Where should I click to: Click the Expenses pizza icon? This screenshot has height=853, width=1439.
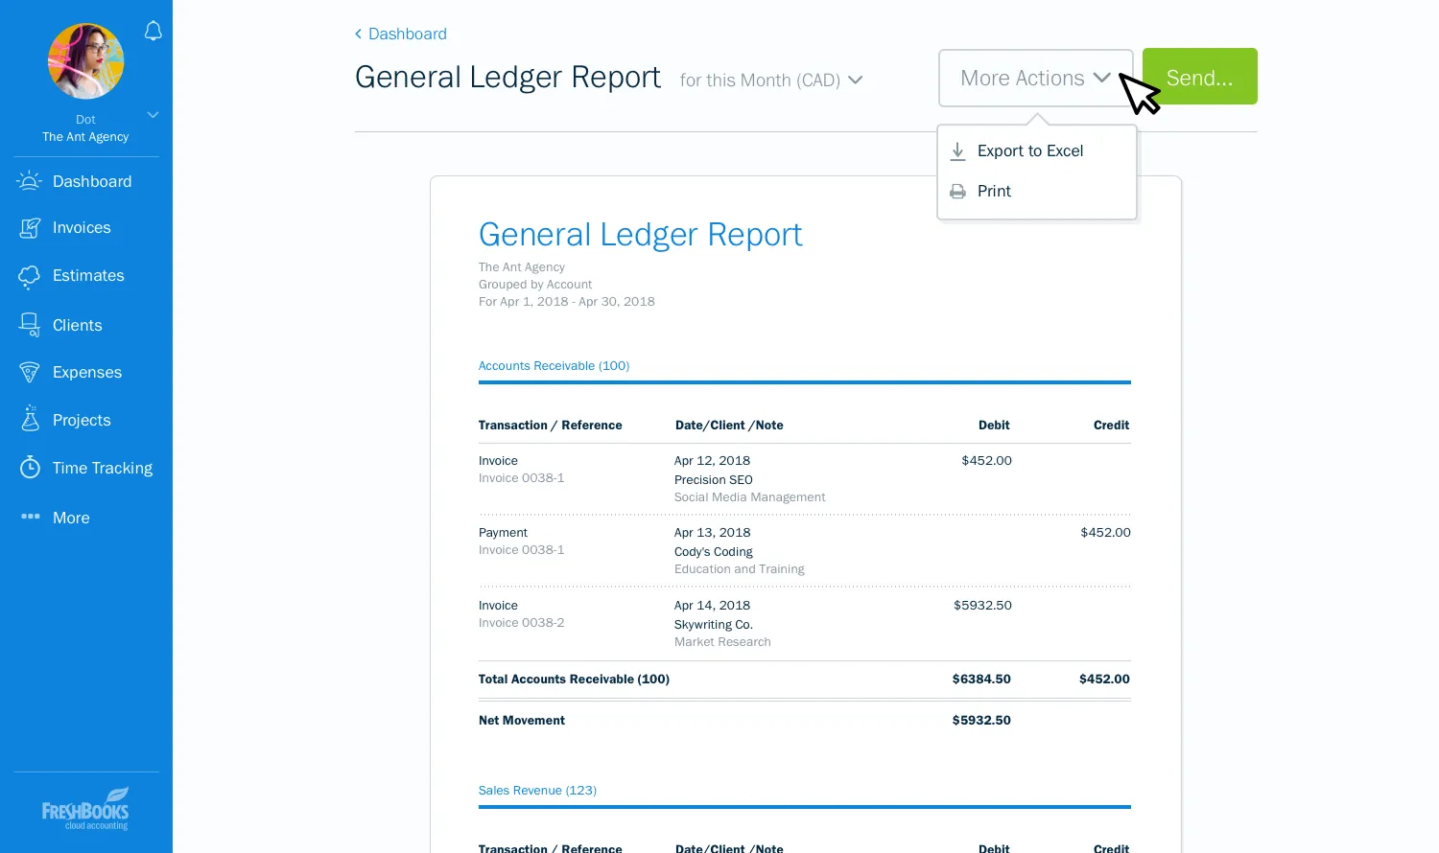click(x=30, y=372)
